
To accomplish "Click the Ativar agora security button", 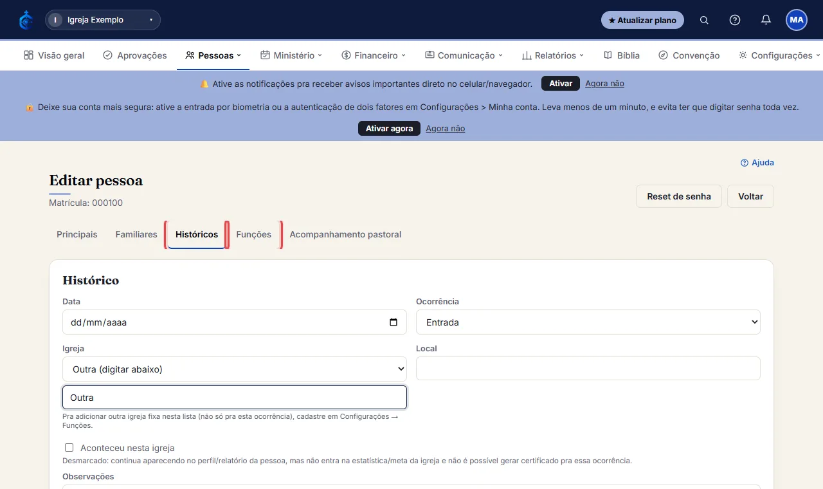I will tap(389, 129).
